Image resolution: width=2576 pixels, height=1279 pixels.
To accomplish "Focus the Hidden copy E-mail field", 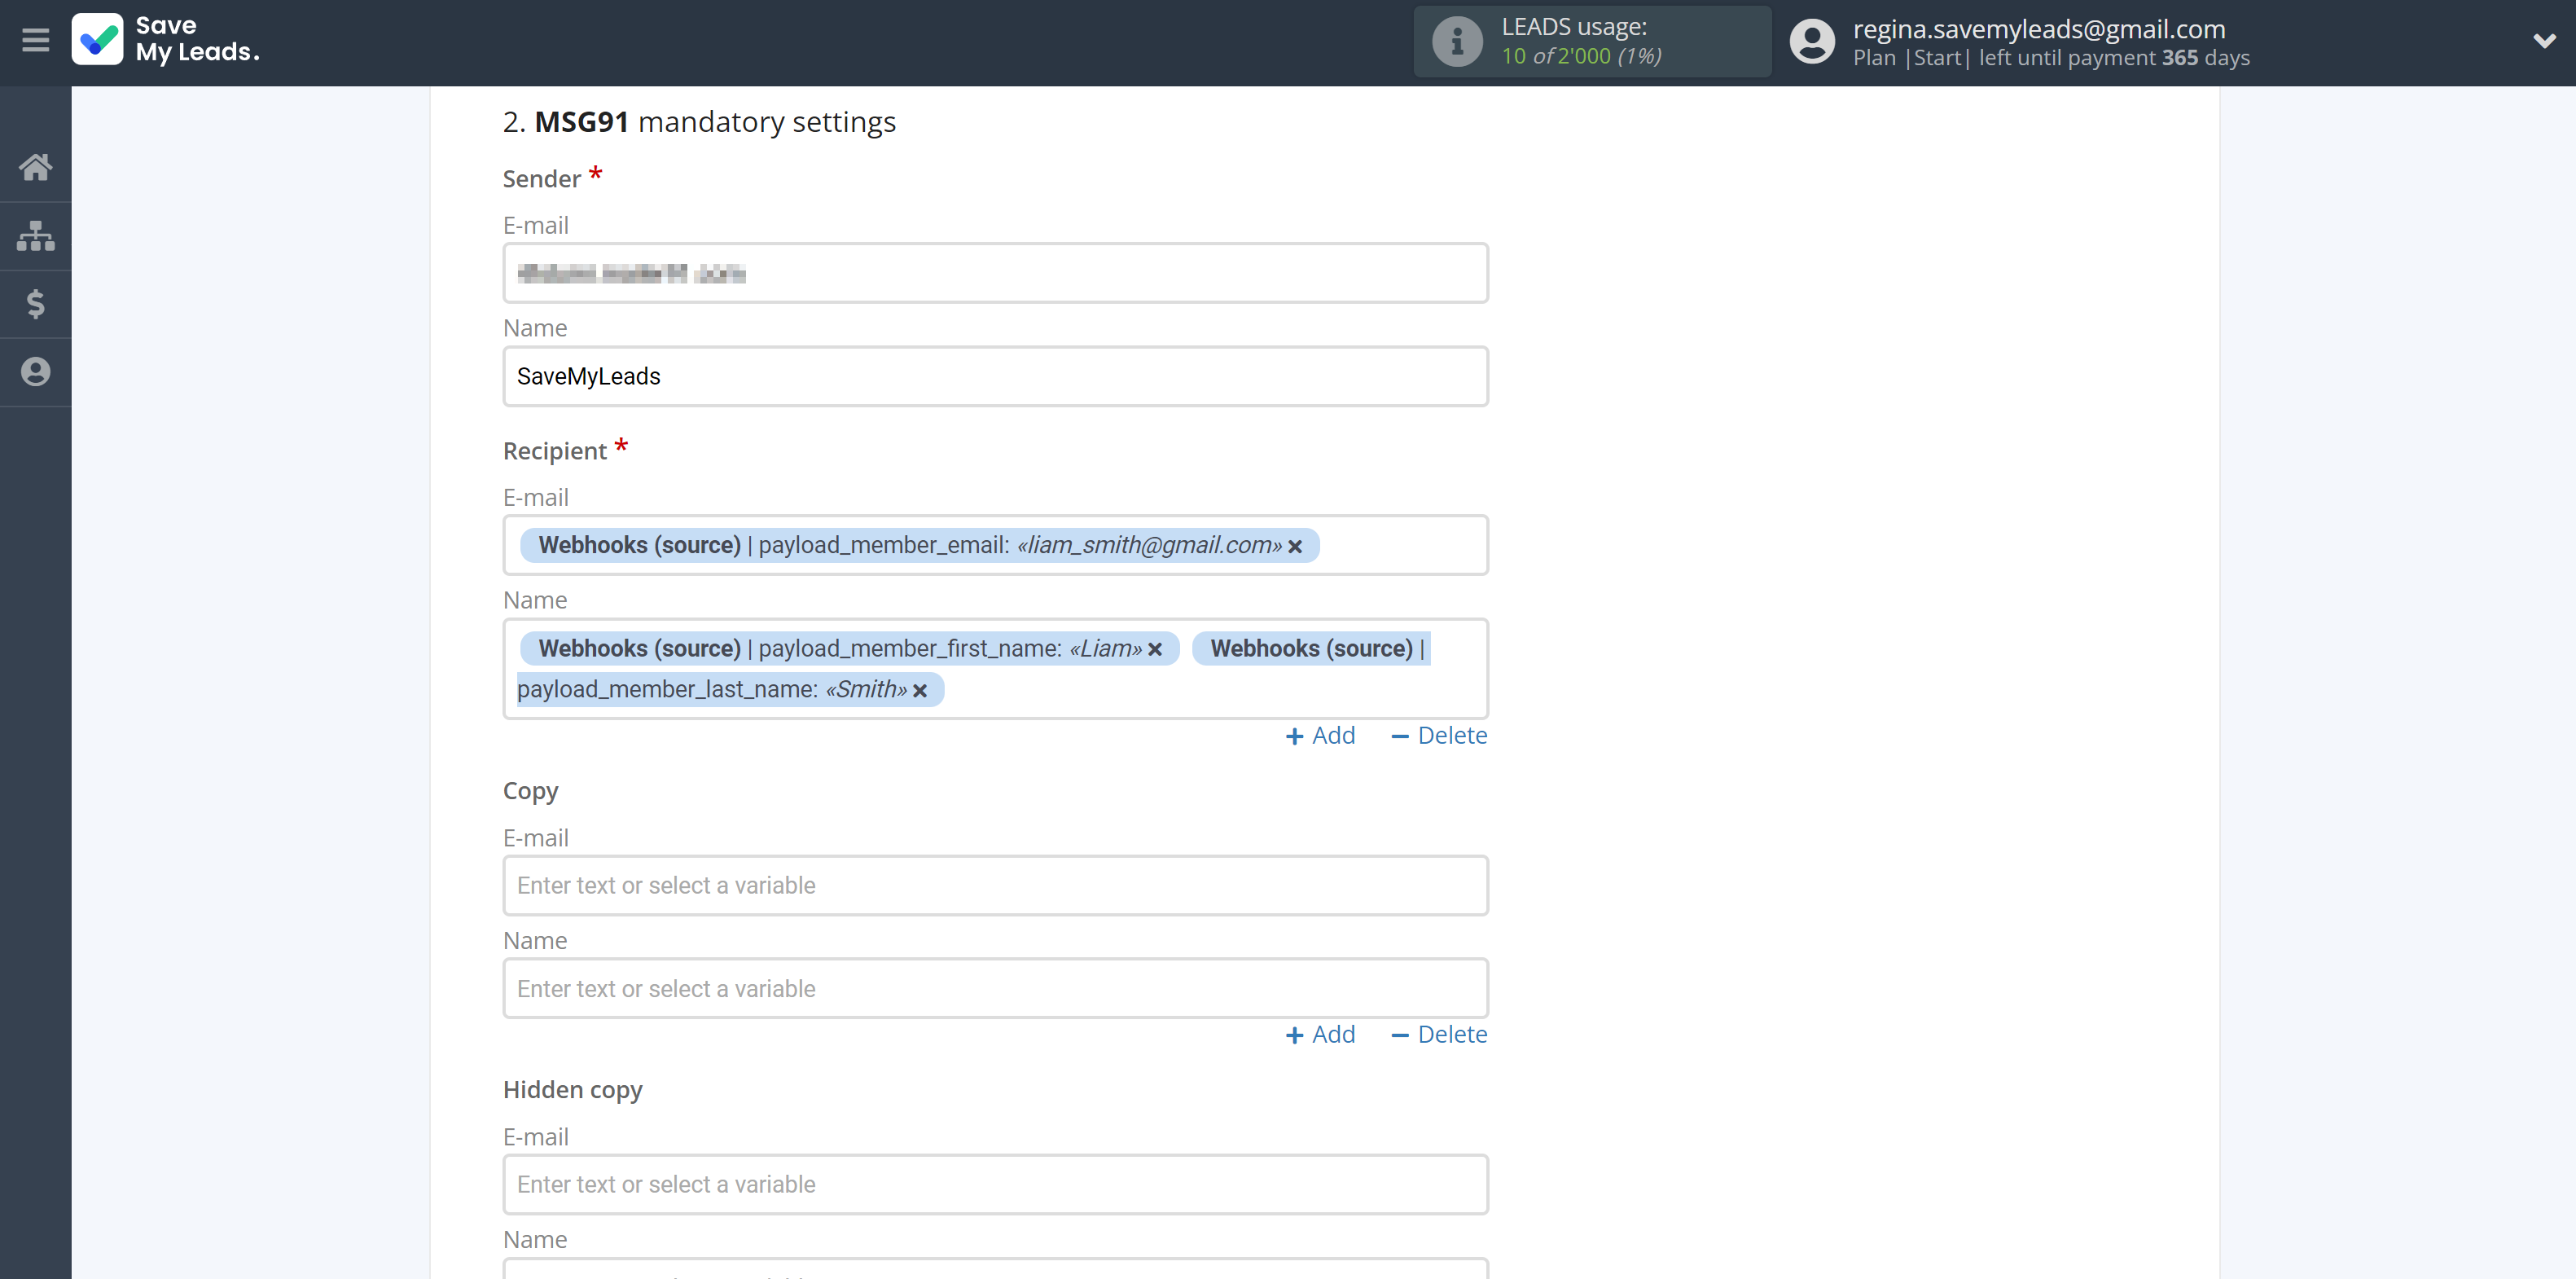I will tap(995, 1184).
